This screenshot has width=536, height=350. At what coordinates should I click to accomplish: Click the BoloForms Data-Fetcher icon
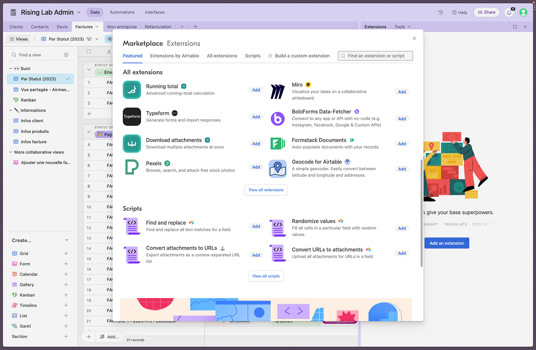[278, 119]
